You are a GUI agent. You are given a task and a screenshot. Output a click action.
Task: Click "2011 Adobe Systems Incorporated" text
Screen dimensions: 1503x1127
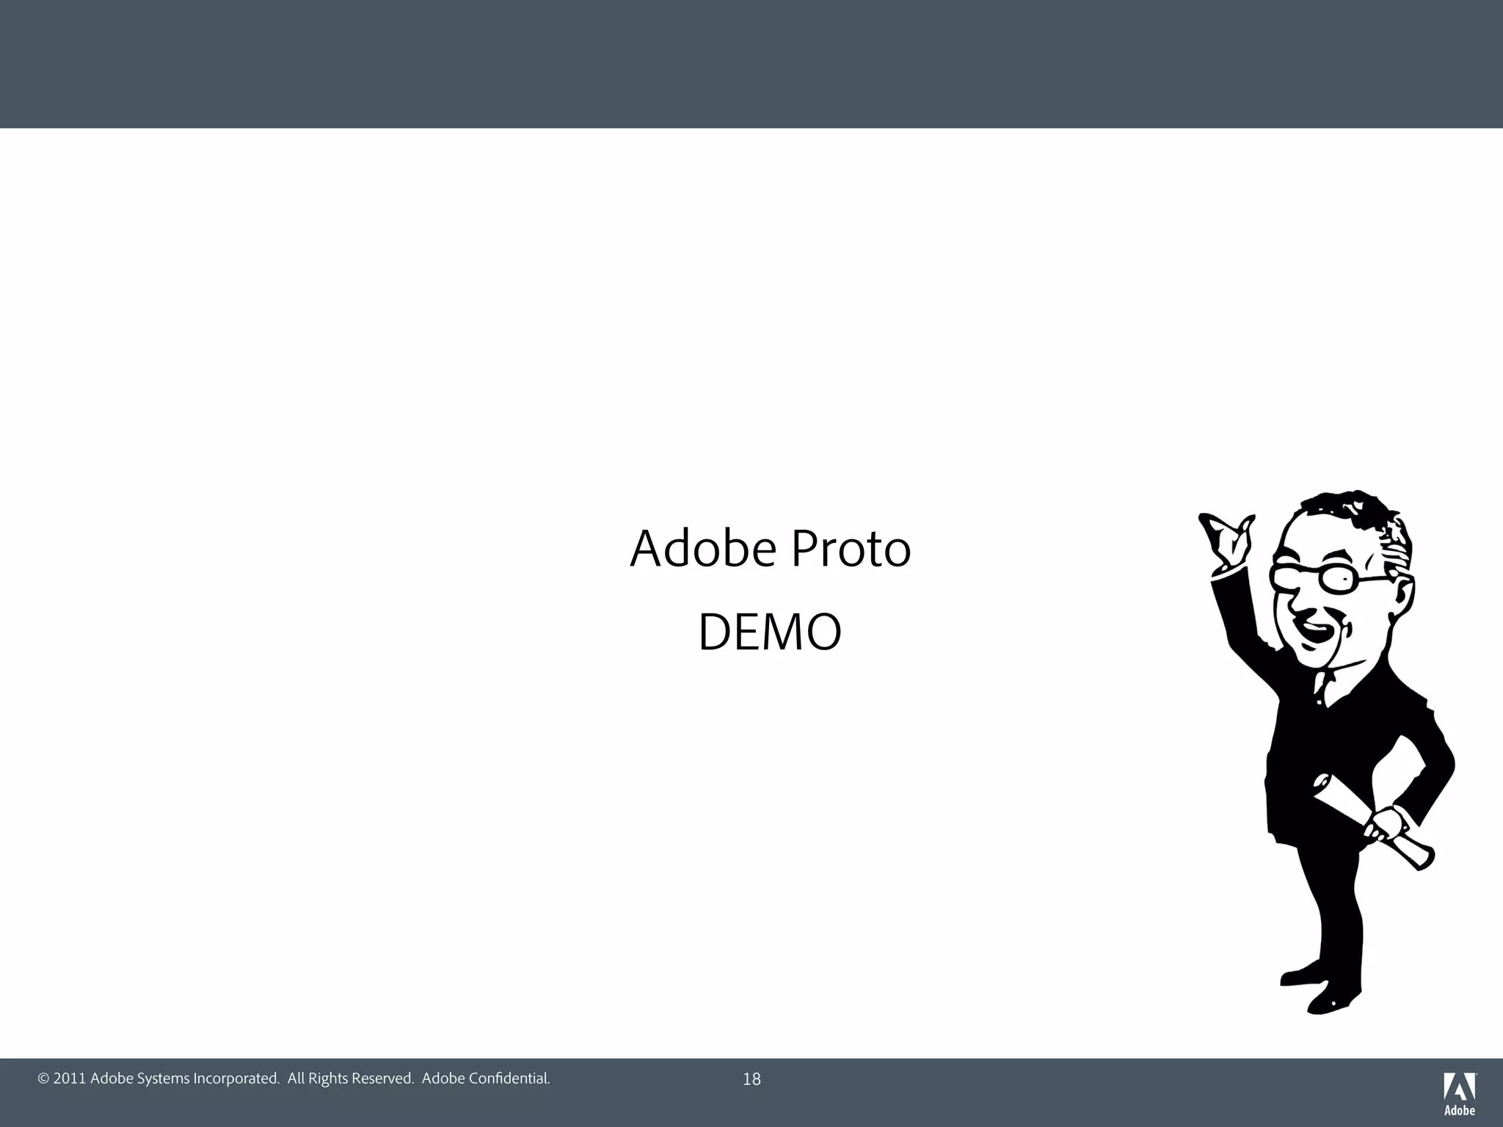(167, 1079)
